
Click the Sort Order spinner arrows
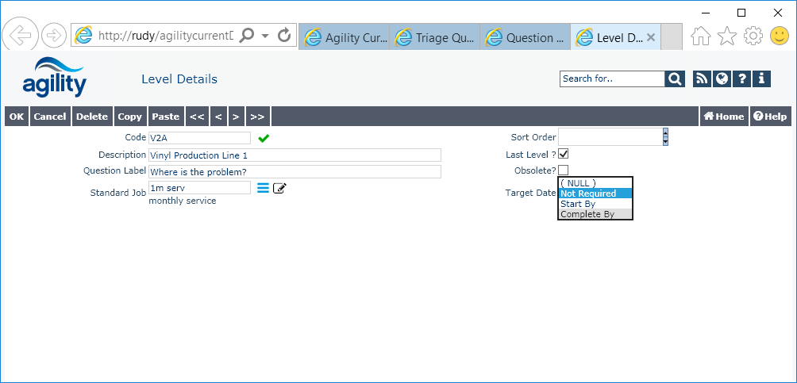pyautogui.click(x=665, y=136)
